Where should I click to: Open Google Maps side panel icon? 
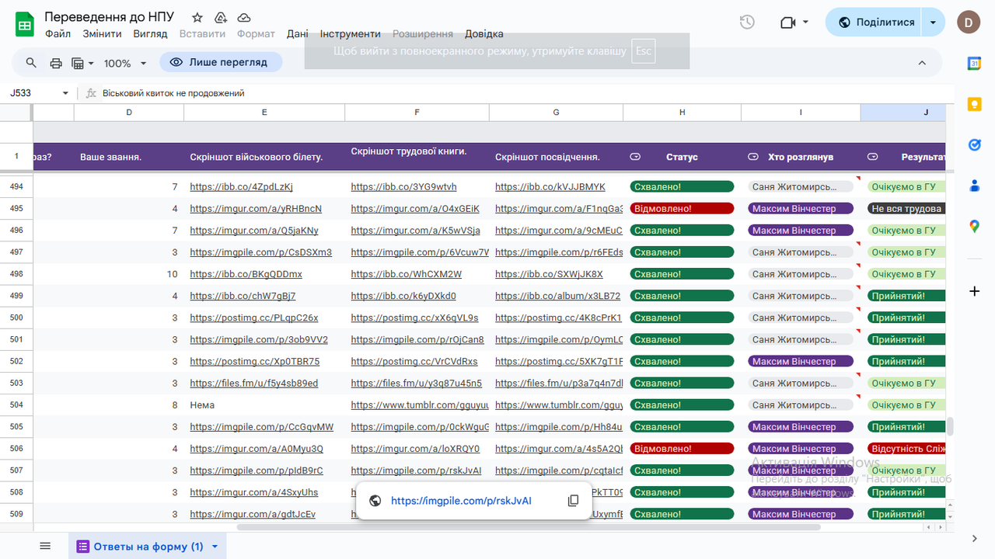(975, 226)
